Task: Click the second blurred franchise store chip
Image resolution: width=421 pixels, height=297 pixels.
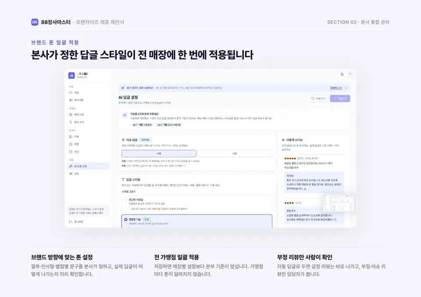Action: (169, 125)
